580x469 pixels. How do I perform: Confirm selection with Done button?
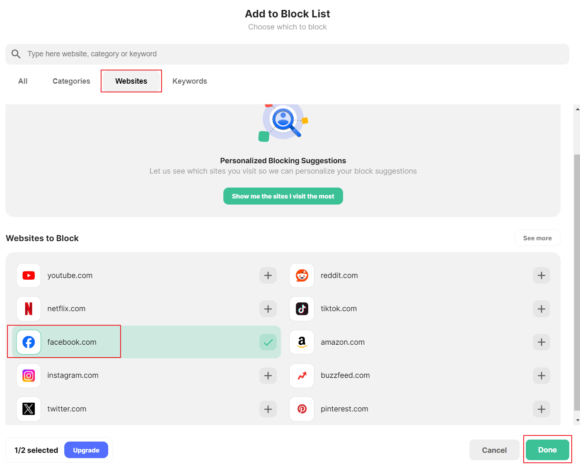547,450
